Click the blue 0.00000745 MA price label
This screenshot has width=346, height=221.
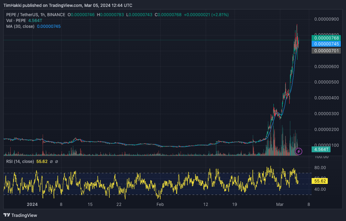pyautogui.click(x=326, y=44)
